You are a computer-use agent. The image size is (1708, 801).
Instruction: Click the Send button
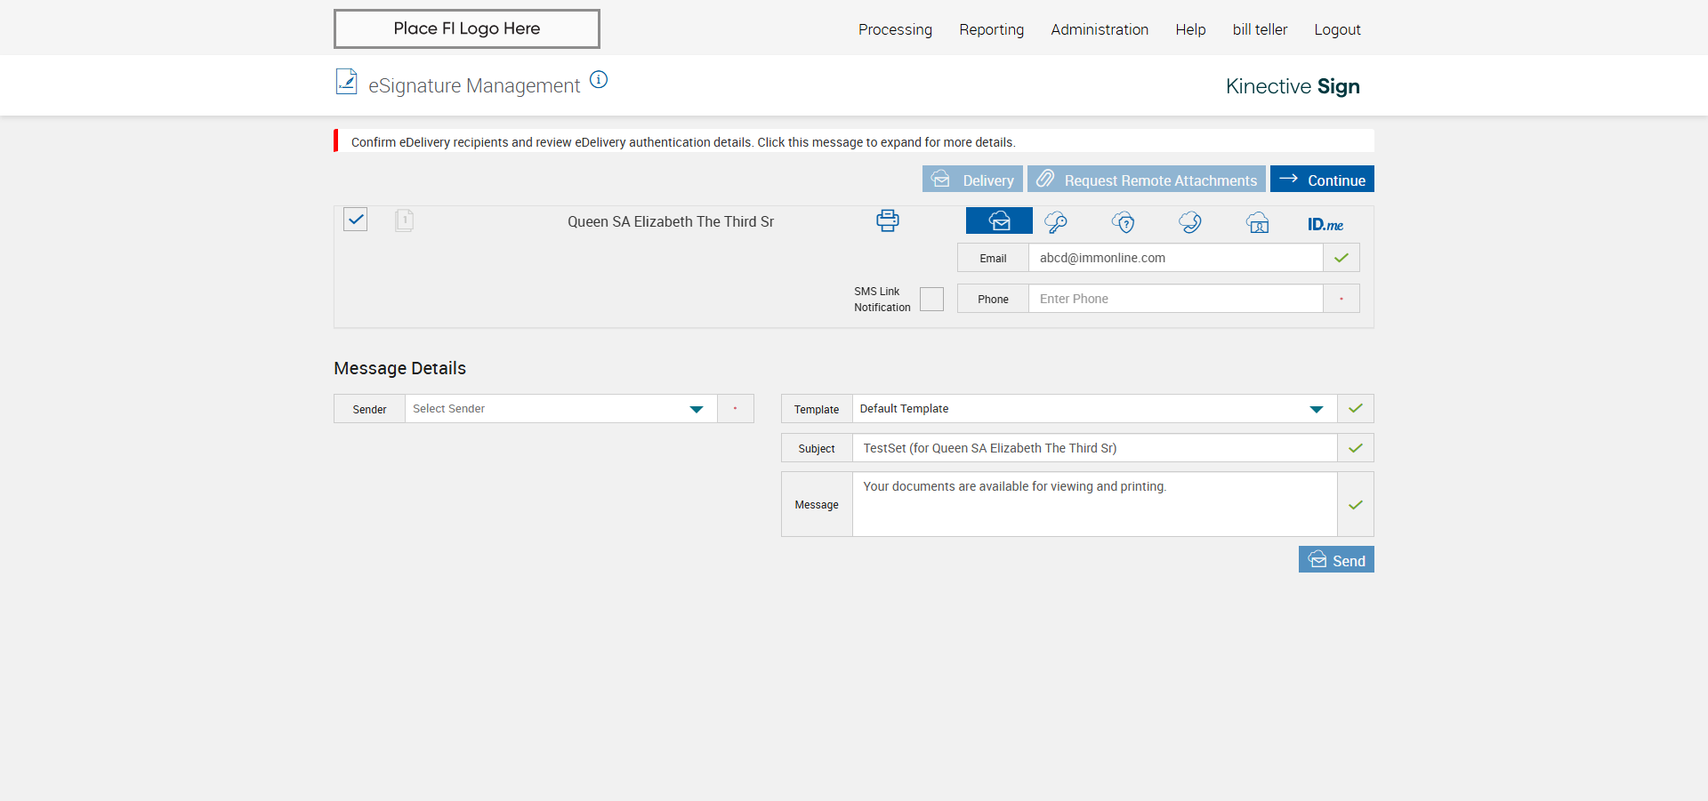point(1336,560)
